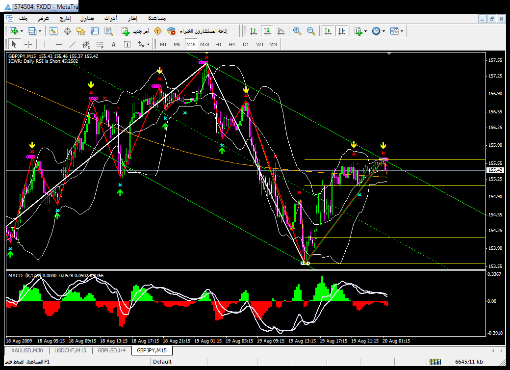510x370 pixels.
Task: Click the MACD indicator window label
Action: coord(16,275)
